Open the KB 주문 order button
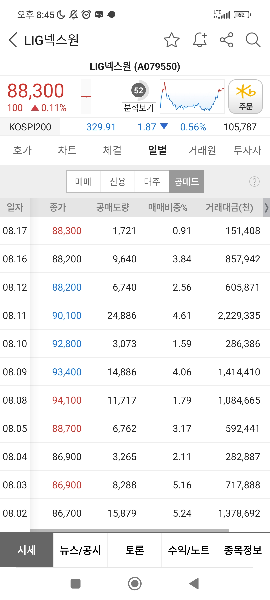 point(246,97)
